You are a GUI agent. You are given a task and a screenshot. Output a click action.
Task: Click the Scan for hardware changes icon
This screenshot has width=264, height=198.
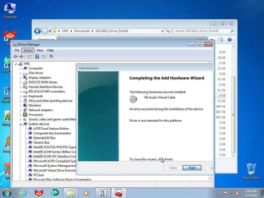pos(51,56)
